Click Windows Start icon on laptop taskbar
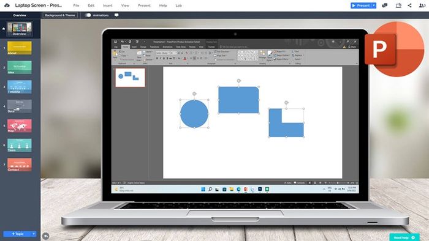 click(203, 189)
